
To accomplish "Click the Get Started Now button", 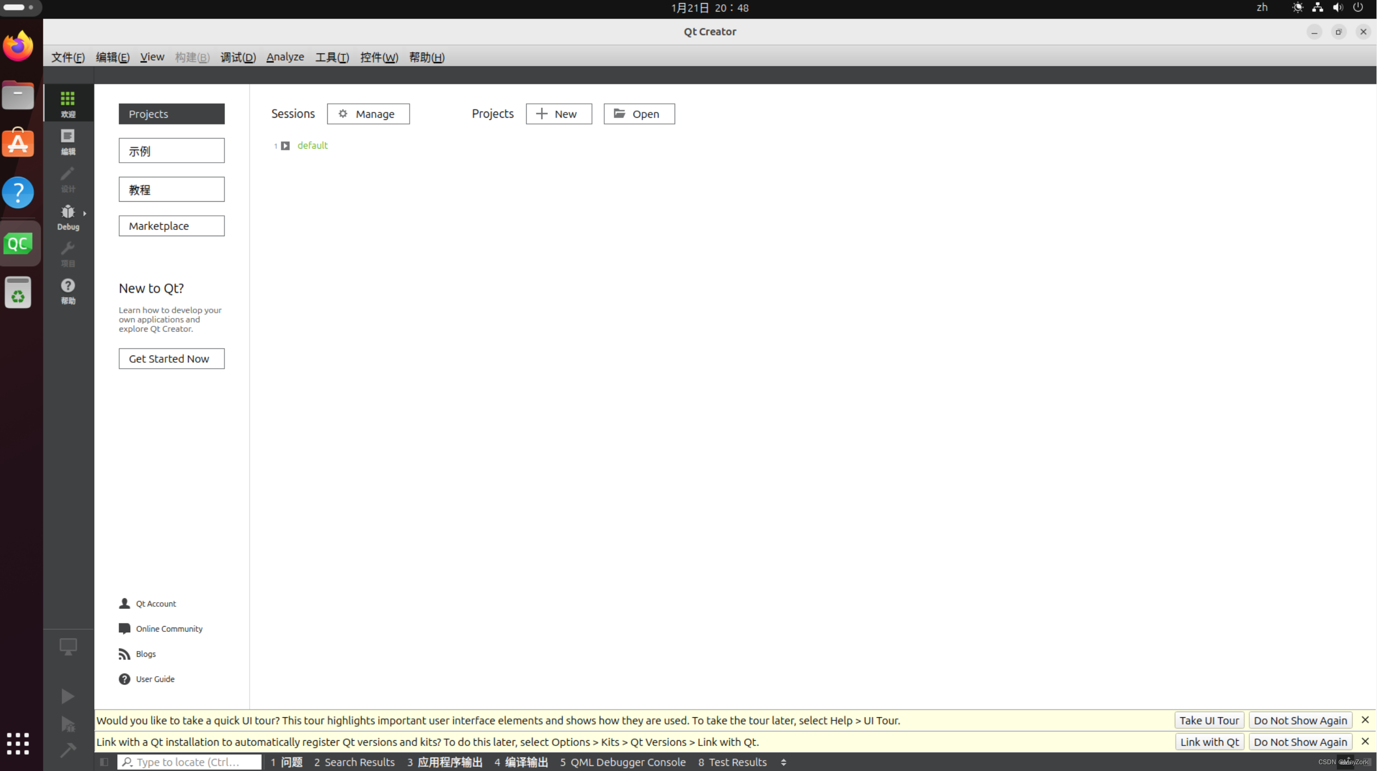I will pos(171,359).
